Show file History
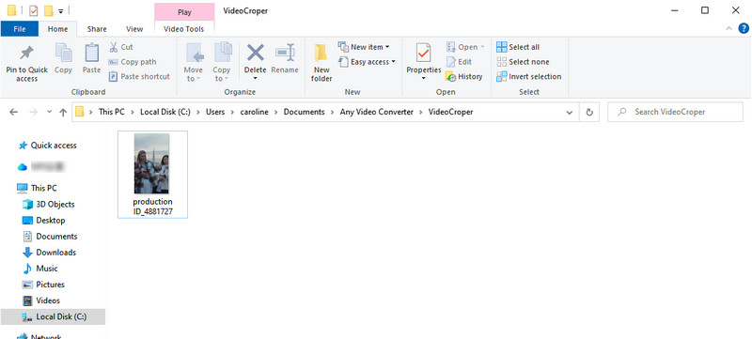This screenshot has width=752, height=339. 463,77
